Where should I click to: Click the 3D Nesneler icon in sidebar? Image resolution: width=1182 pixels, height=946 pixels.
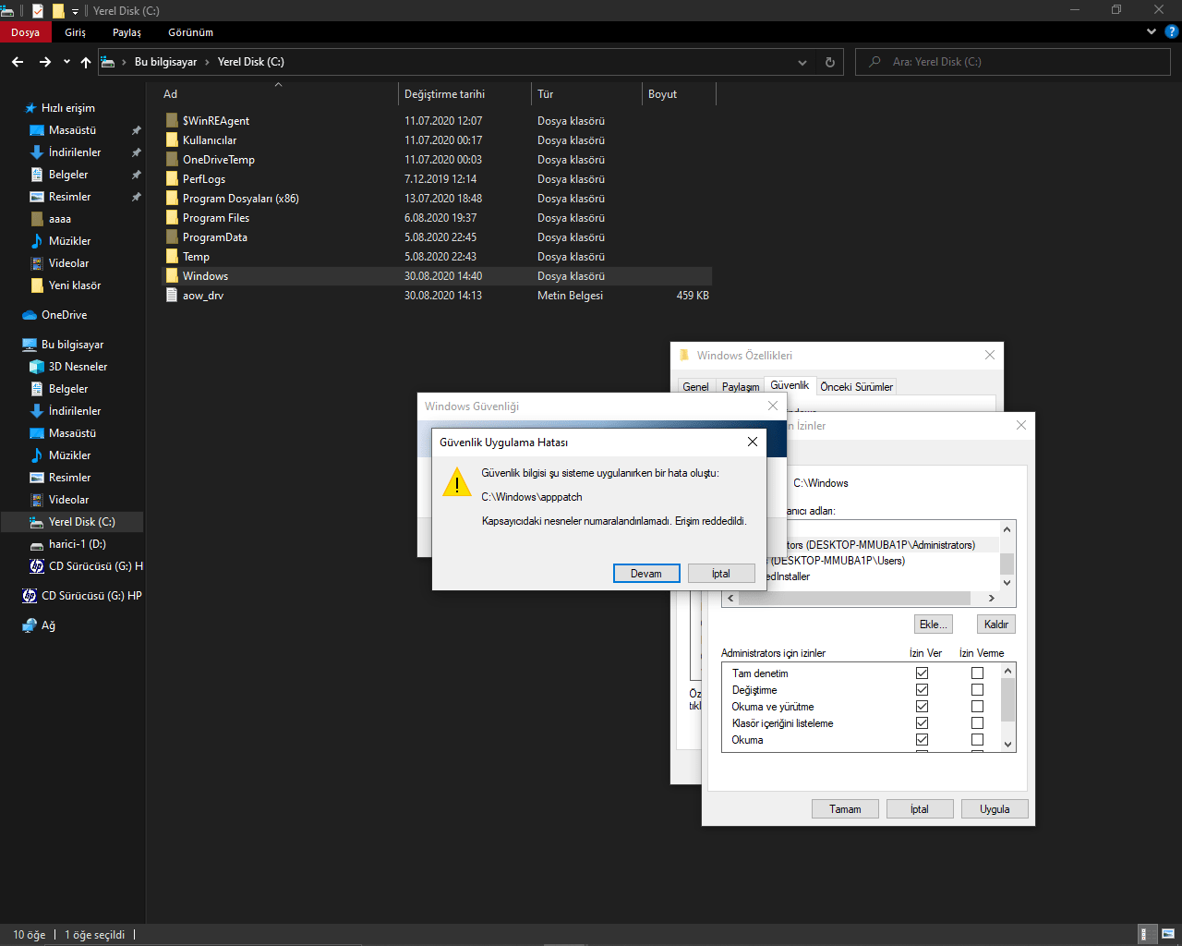coord(37,367)
